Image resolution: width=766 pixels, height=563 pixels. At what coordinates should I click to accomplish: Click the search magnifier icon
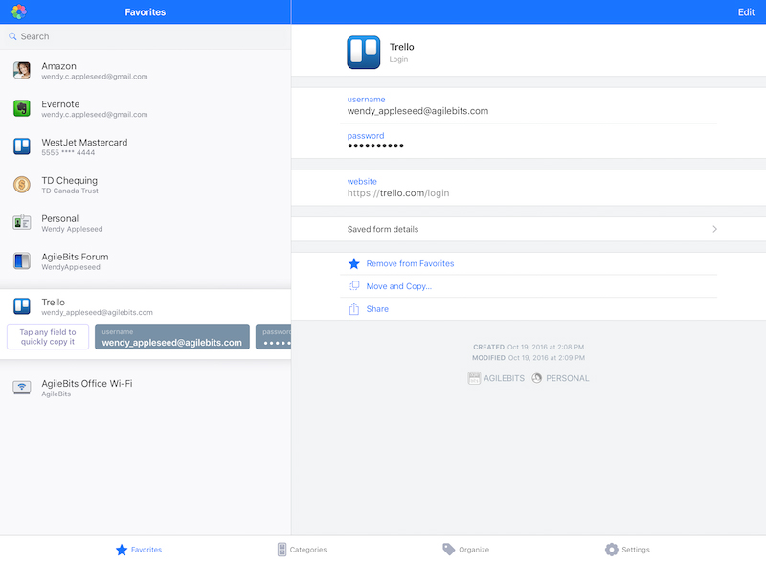pyautogui.click(x=12, y=36)
